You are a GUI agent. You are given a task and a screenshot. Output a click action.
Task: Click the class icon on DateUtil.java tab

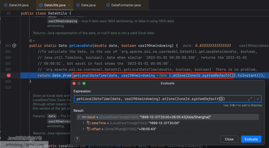tap(6, 5)
